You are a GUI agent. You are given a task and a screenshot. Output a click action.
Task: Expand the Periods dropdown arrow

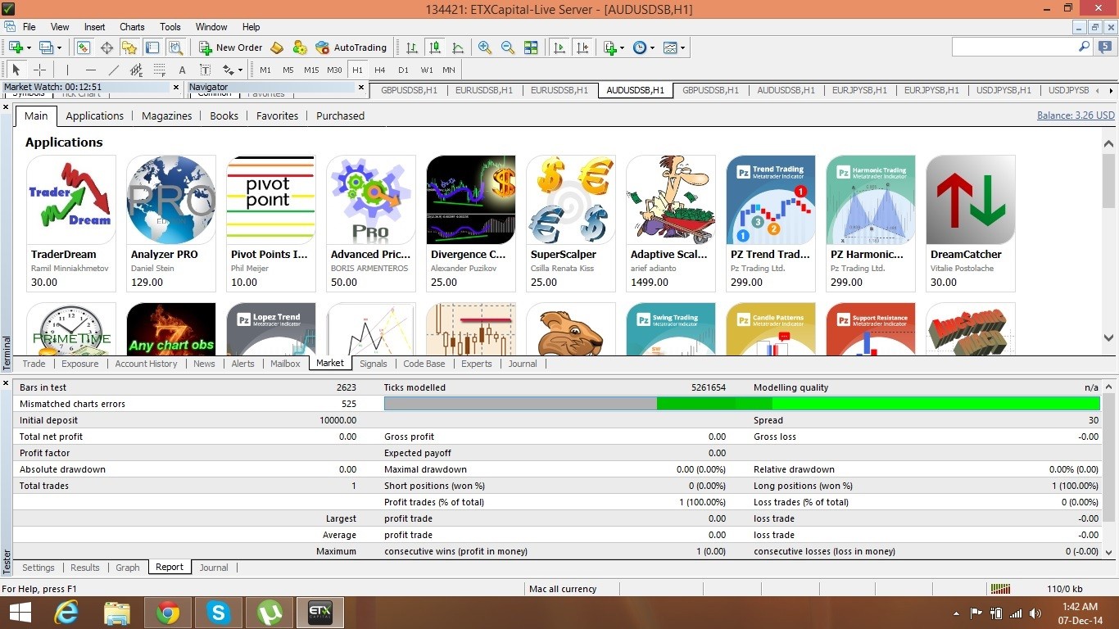pyautogui.click(x=653, y=48)
